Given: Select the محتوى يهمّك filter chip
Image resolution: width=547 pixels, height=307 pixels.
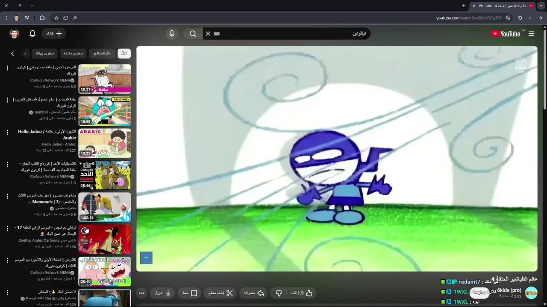Looking at the screenshot, I should click(45, 53).
